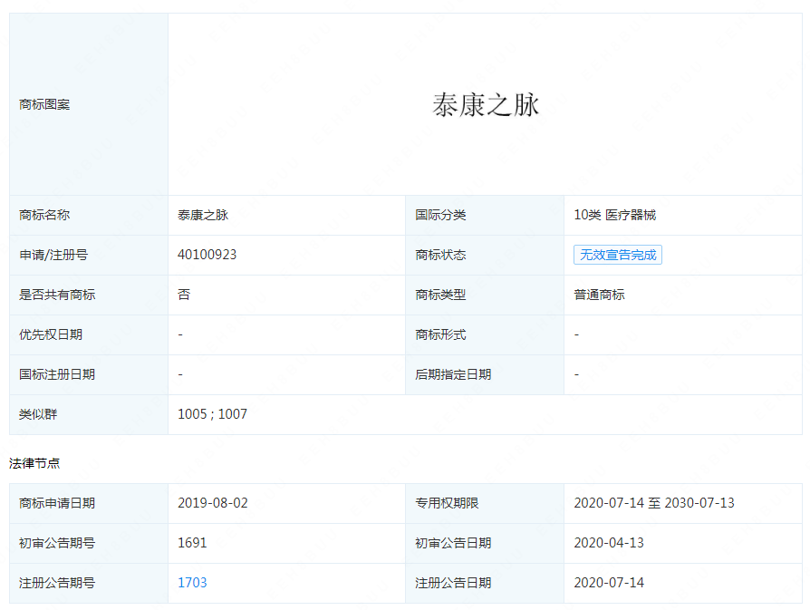Click the 注册公告日期 label
This screenshot has width=810, height=610.
453,583
